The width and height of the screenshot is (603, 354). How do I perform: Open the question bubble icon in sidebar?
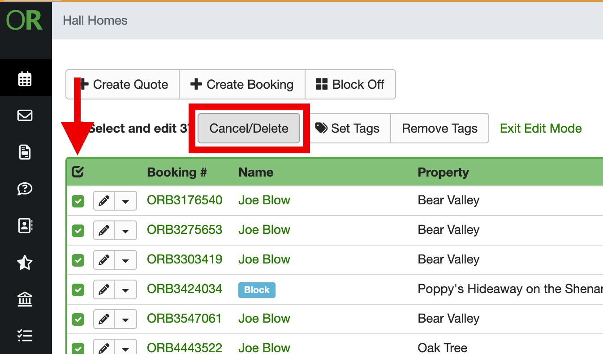(25, 189)
